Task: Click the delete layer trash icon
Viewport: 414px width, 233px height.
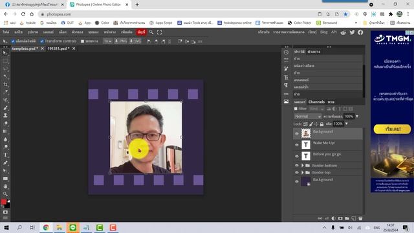Action: (x=360, y=219)
